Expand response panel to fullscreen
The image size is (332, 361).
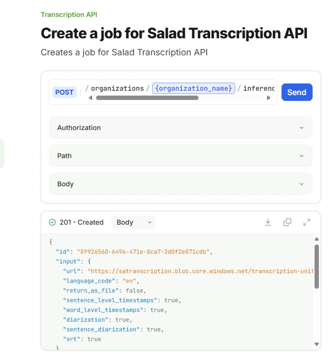point(307,222)
